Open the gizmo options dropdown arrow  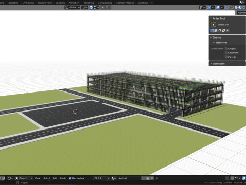pos(213,7)
